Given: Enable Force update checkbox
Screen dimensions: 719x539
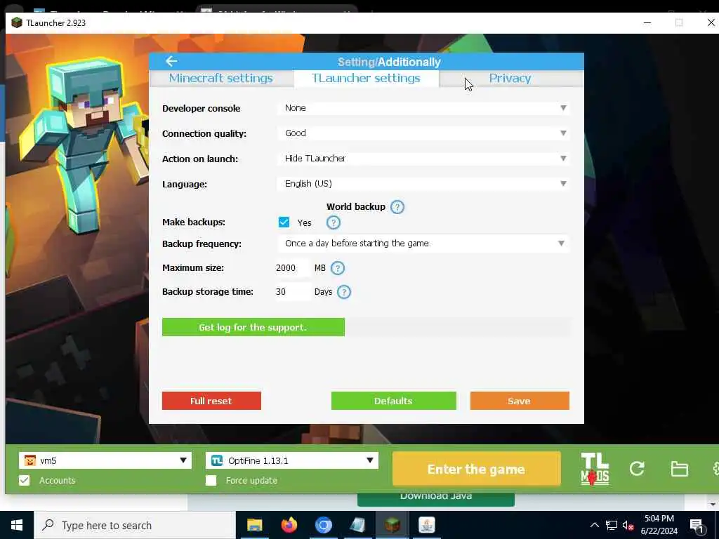Looking at the screenshot, I should point(211,480).
